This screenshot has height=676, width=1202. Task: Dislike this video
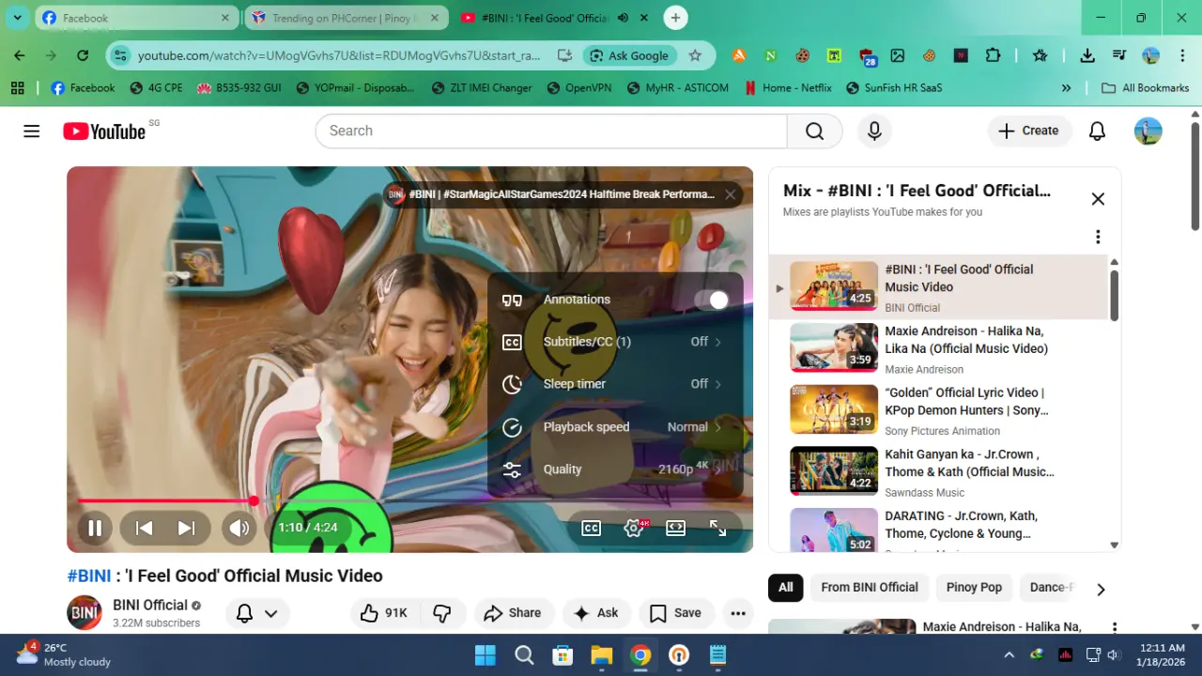tap(442, 613)
